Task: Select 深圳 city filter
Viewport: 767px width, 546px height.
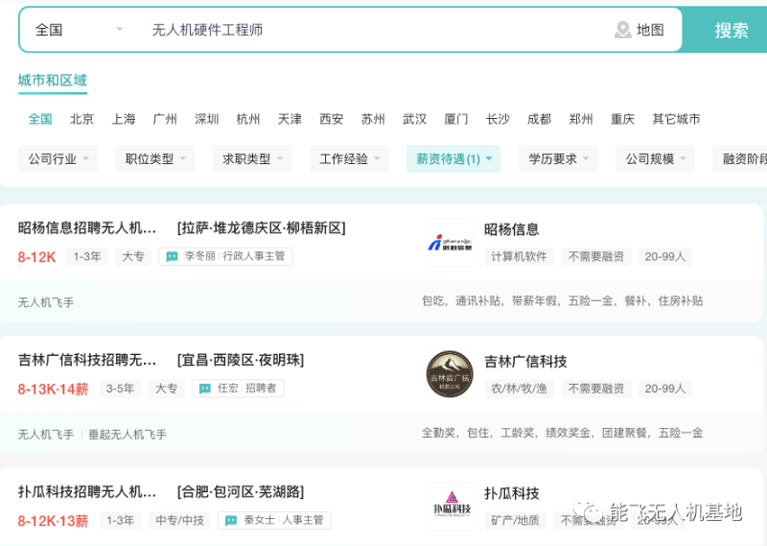Action: coord(206,119)
